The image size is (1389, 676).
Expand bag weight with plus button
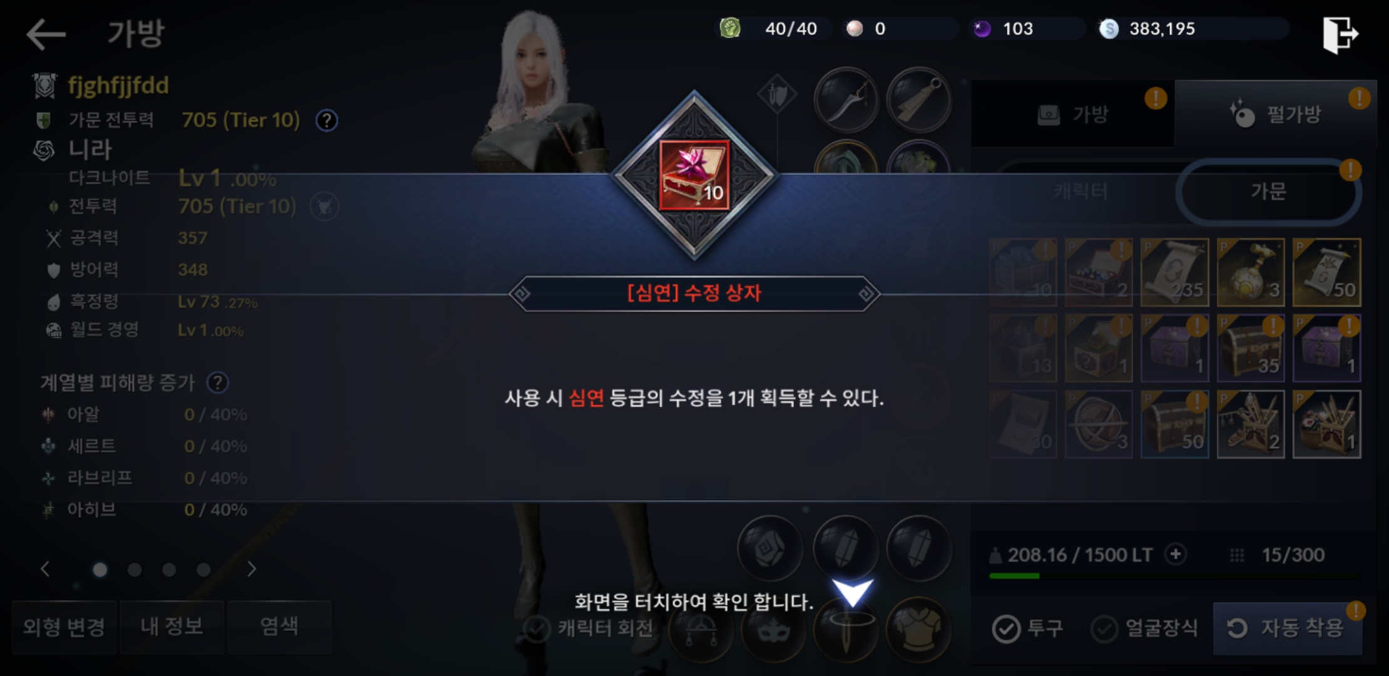pyautogui.click(x=1176, y=554)
